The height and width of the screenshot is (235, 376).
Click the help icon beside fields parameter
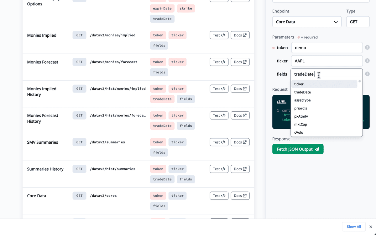click(367, 74)
